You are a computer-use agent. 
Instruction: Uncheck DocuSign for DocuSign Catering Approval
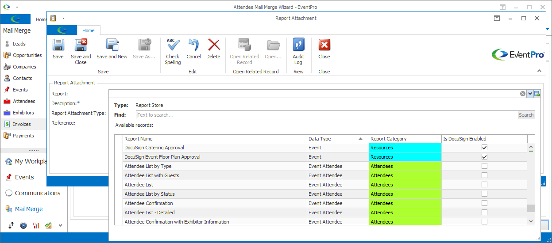(x=484, y=148)
